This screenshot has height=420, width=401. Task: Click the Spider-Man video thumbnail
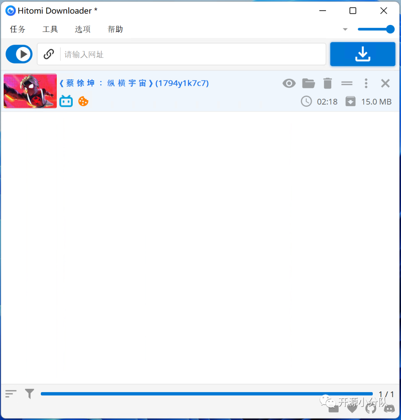(30, 91)
